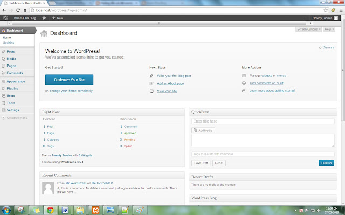The width and height of the screenshot is (345, 215).
Task: Click the Comments icon in sidebar
Action: [x=3, y=73]
